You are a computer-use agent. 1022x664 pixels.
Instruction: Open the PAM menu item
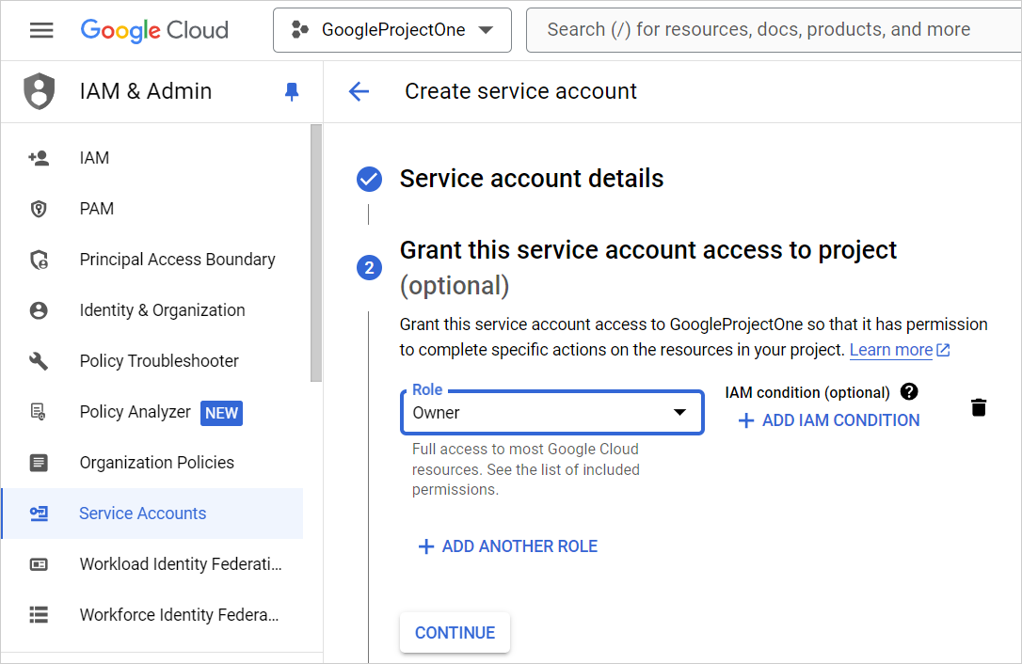97,209
